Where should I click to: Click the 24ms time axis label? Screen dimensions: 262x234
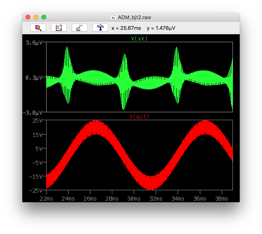coord(68,199)
